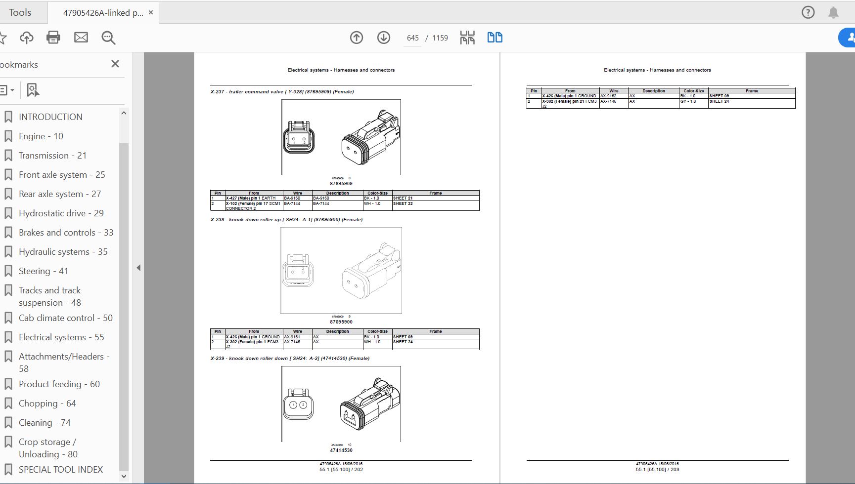Open the notifications bell icon
The image size is (855, 484).
click(833, 12)
